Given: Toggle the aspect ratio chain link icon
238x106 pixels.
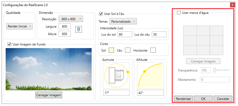Looking at the screenshot, I should tap(78, 29).
